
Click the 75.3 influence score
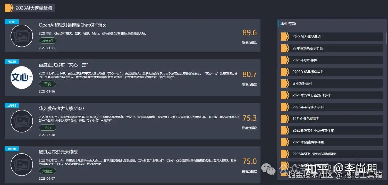point(249,118)
